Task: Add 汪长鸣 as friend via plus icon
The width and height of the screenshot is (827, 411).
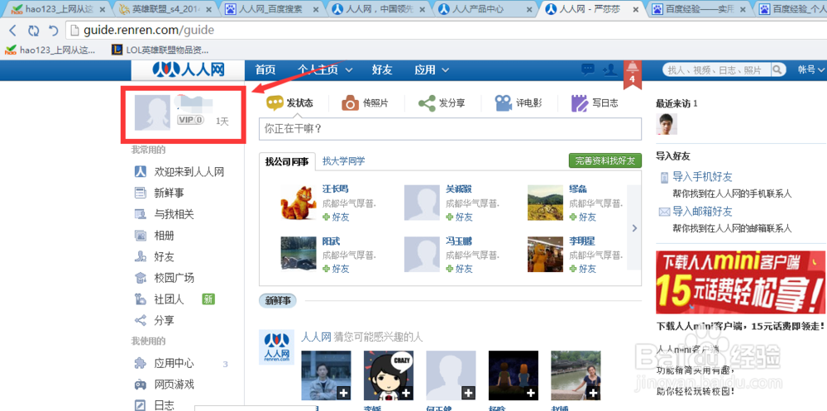Action: point(326,217)
